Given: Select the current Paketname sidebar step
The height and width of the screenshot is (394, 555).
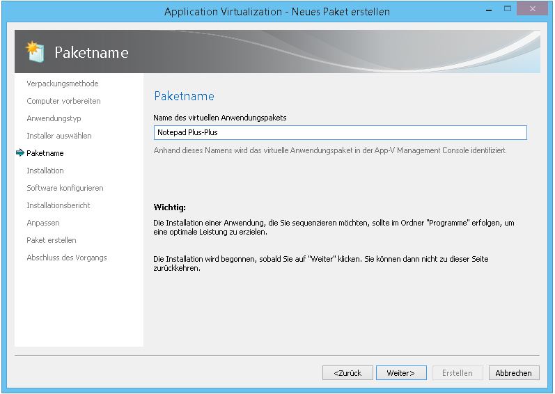Looking at the screenshot, I should (x=45, y=153).
